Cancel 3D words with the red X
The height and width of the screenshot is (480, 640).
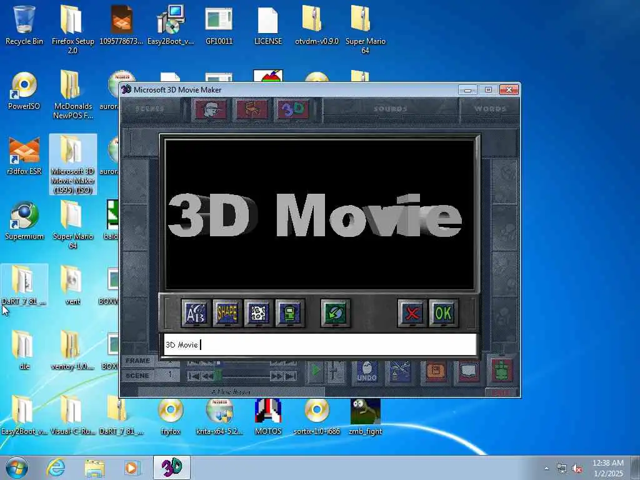click(412, 313)
